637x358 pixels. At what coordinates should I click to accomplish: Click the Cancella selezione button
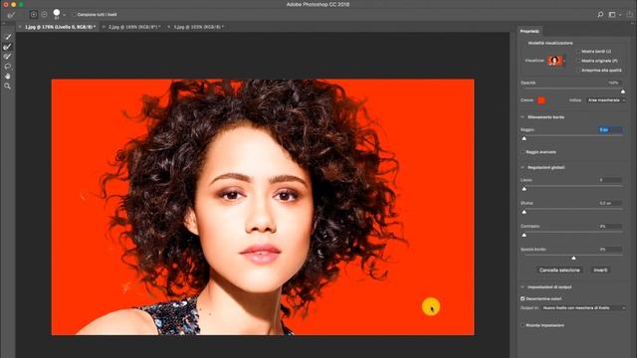[x=559, y=270]
